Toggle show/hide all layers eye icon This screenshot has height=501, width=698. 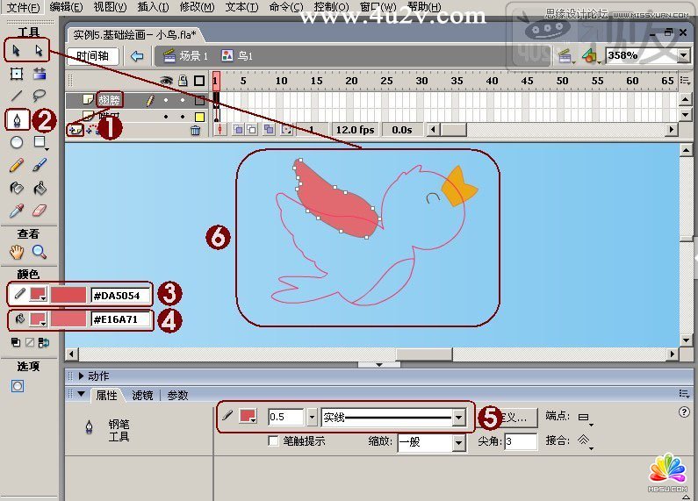165,81
